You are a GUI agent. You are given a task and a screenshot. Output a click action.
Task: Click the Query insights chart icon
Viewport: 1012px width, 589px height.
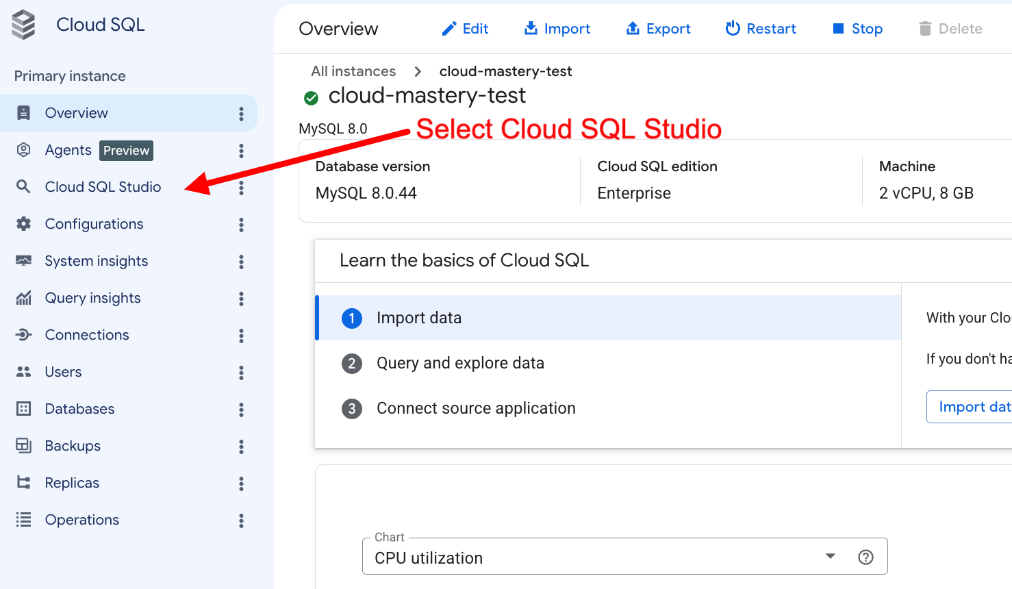(23, 298)
